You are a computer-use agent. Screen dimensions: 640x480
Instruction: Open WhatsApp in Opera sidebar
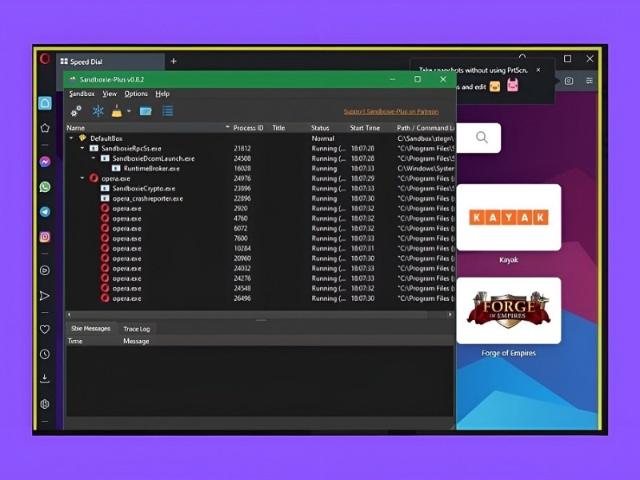pyautogui.click(x=45, y=187)
